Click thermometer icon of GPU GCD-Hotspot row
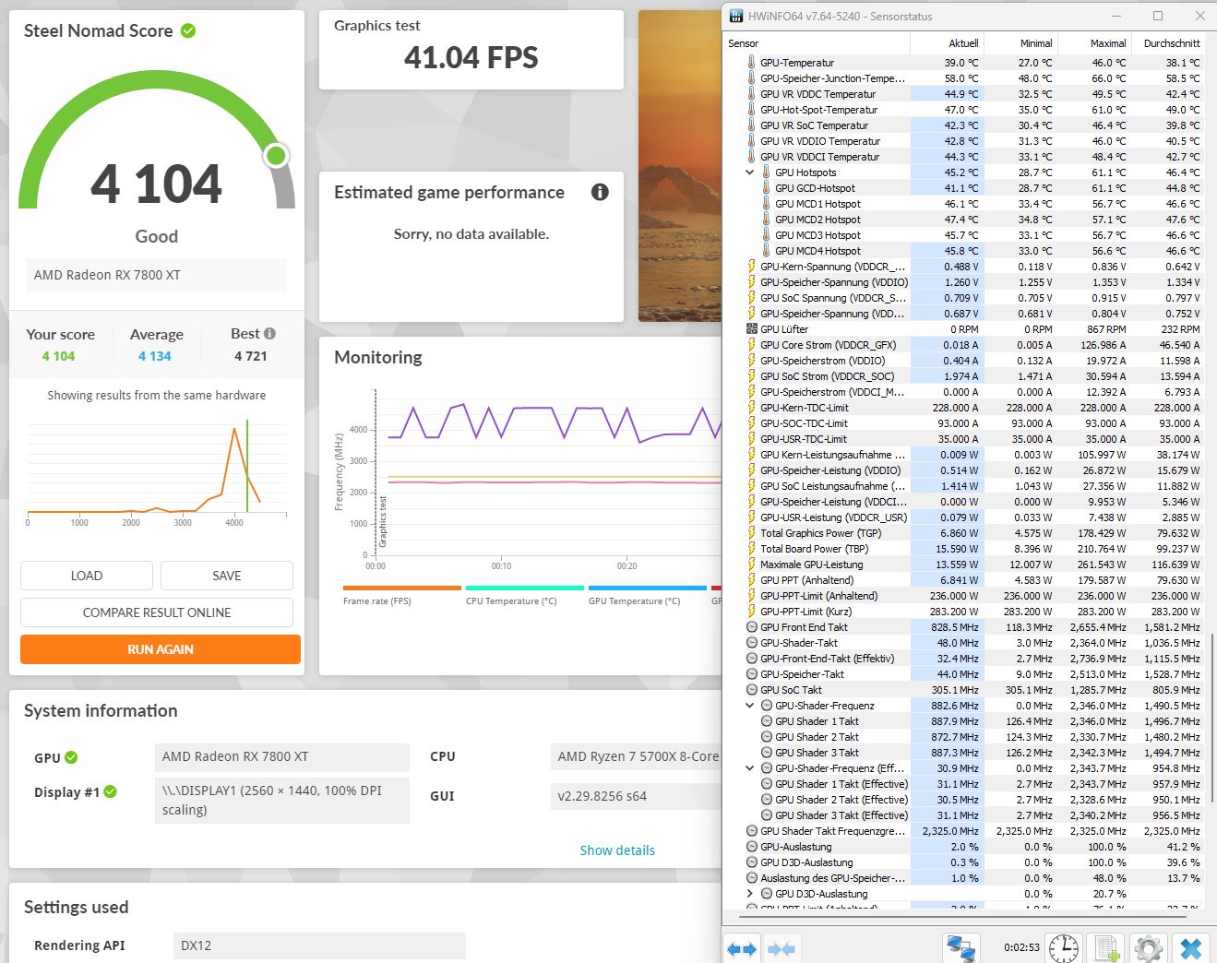Viewport: 1217px width, 963px height. pos(766,188)
